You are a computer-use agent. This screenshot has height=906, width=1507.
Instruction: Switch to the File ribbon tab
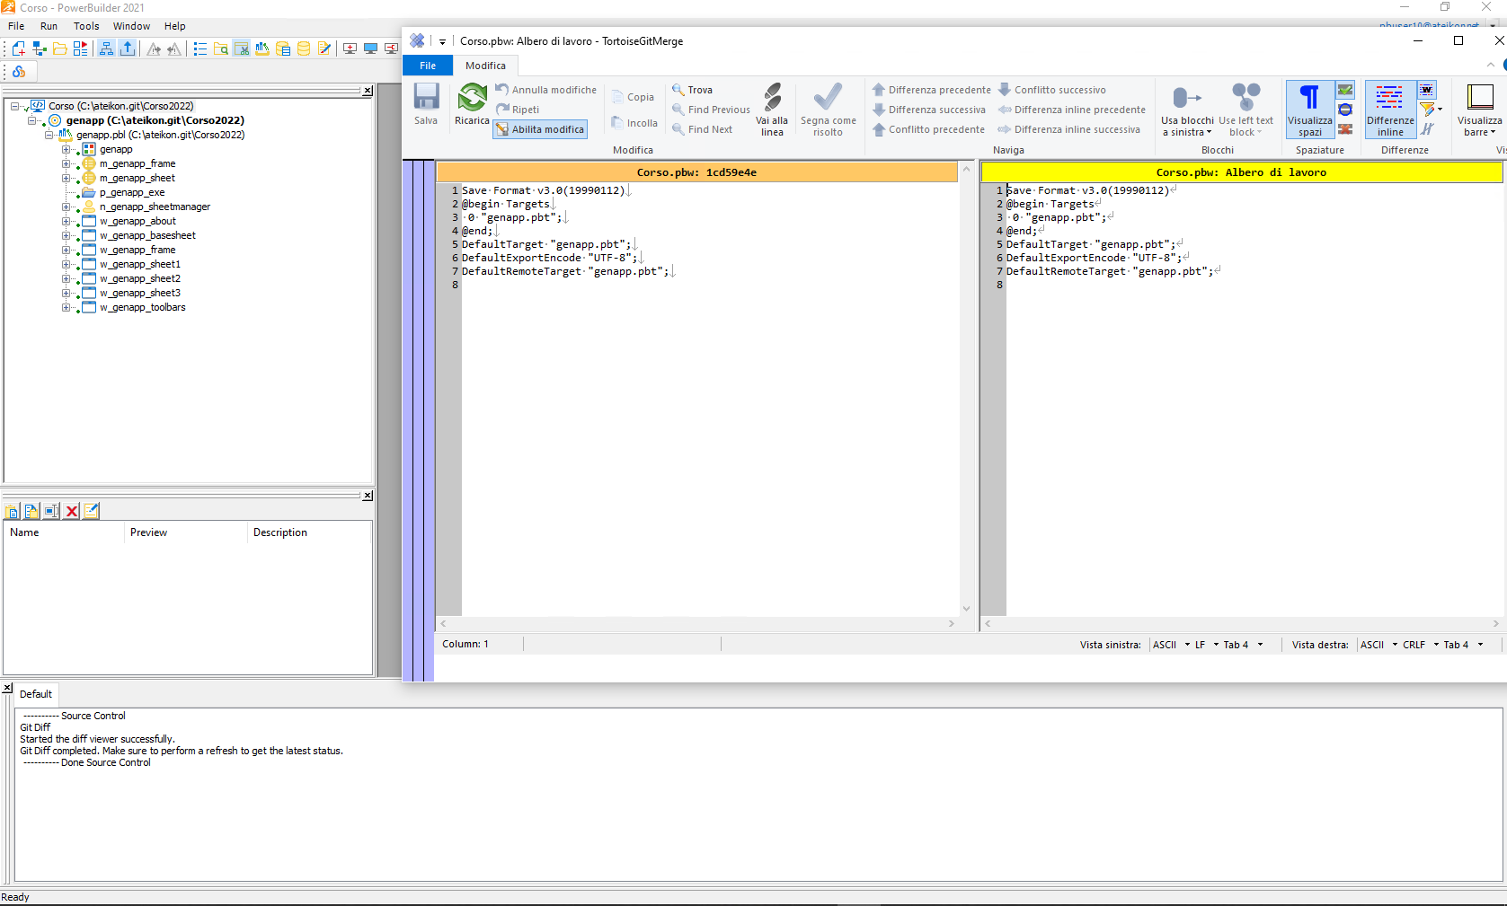pyautogui.click(x=428, y=66)
